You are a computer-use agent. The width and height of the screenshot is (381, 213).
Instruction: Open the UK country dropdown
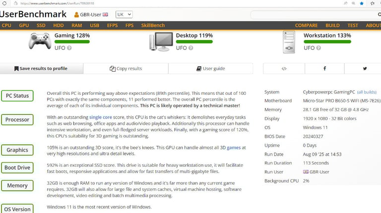click(124, 14)
